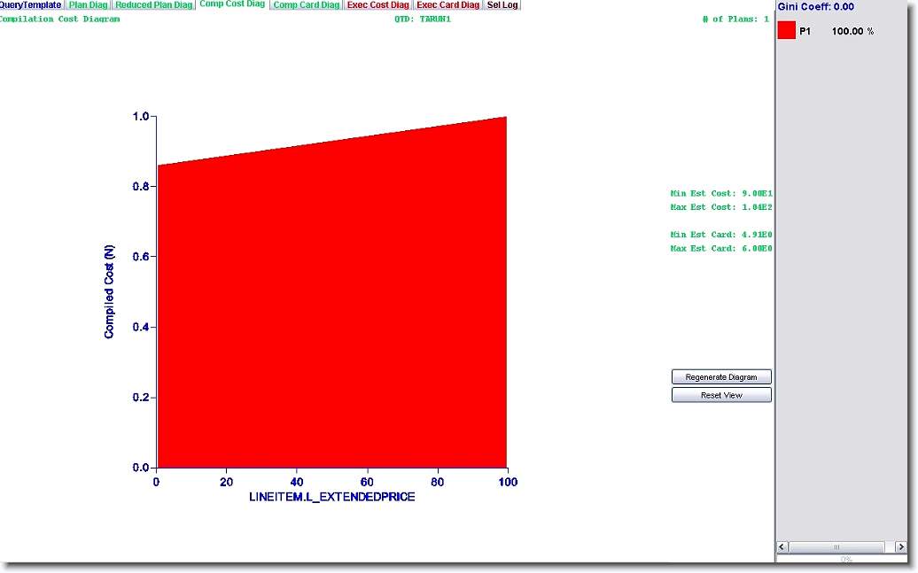This screenshot has height=573, width=918.
Task: Open the Exec Cost Diag tab
Action: pyautogui.click(x=378, y=5)
